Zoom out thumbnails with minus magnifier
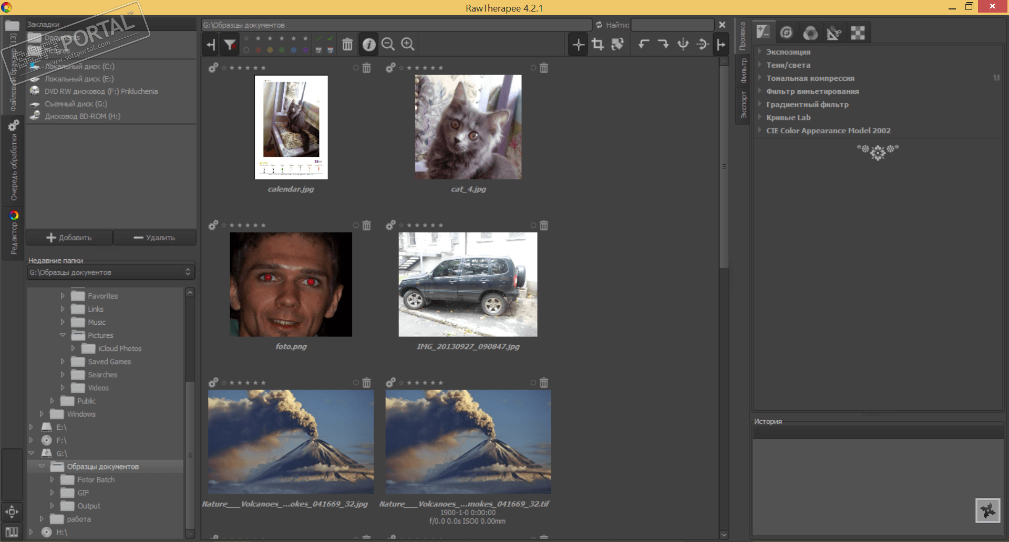The image size is (1009, 542). tap(388, 45)
